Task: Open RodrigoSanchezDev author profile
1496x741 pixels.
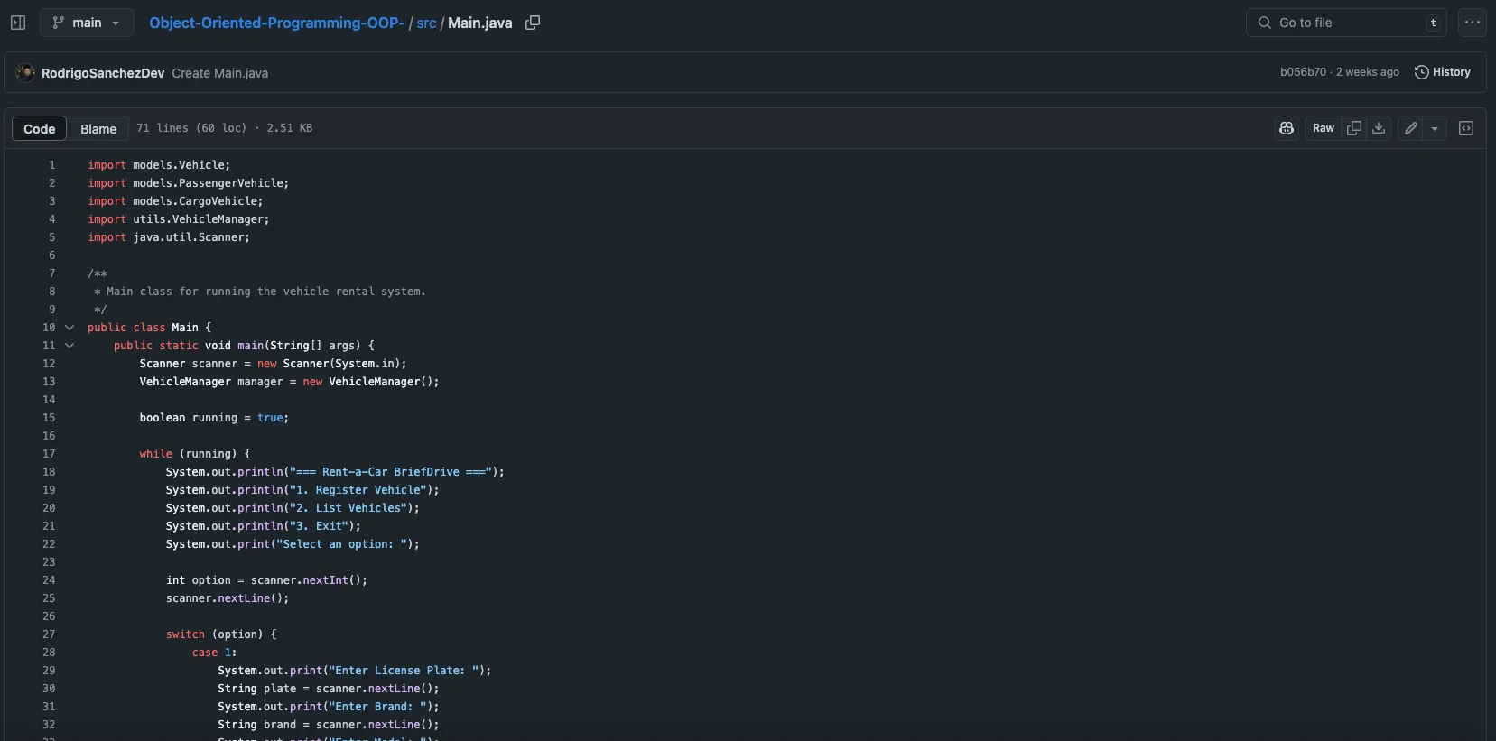Action: click(103, 73)
